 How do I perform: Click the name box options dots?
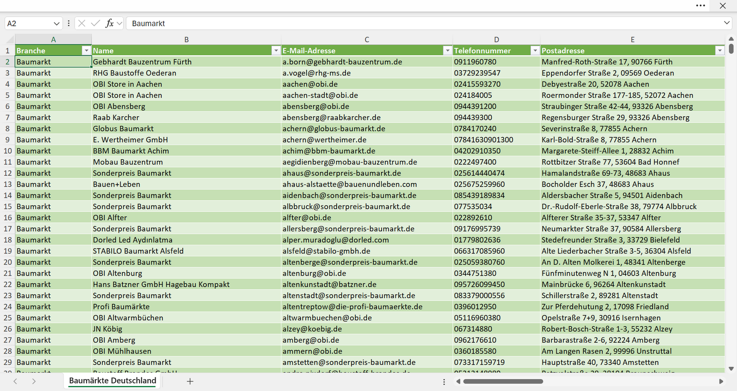tap(69, 23)
